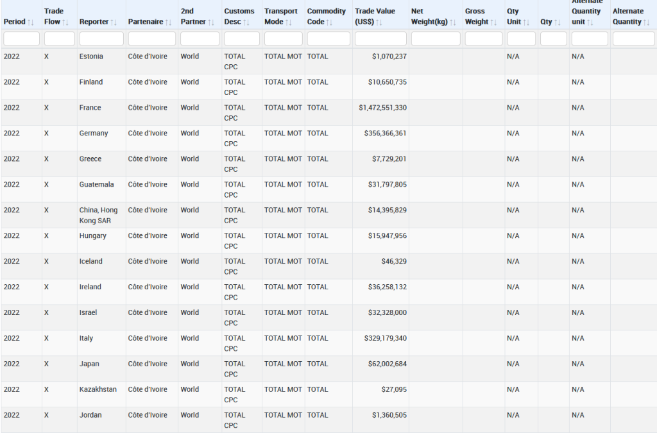Screen dimensions: 657x433
Task: Sort table by Period column sort icon
Action: coord(31,22)
